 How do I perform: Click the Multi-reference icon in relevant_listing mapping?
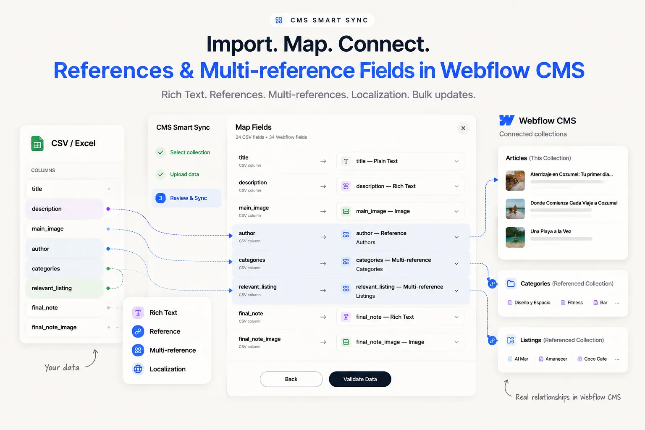346,288
